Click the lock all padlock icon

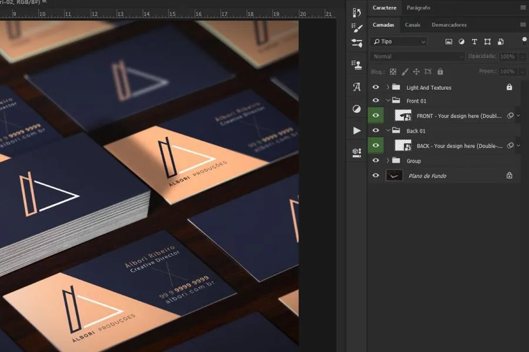440,72
